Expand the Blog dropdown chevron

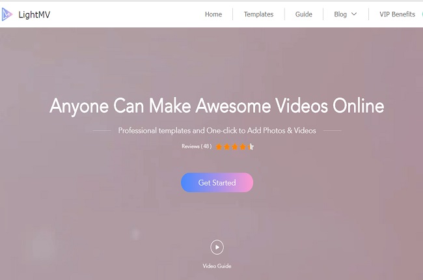click(354, 14)
